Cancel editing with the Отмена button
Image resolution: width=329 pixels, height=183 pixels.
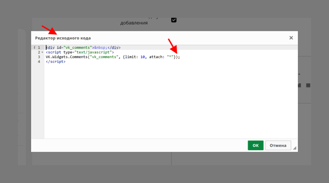click(278, 145)
